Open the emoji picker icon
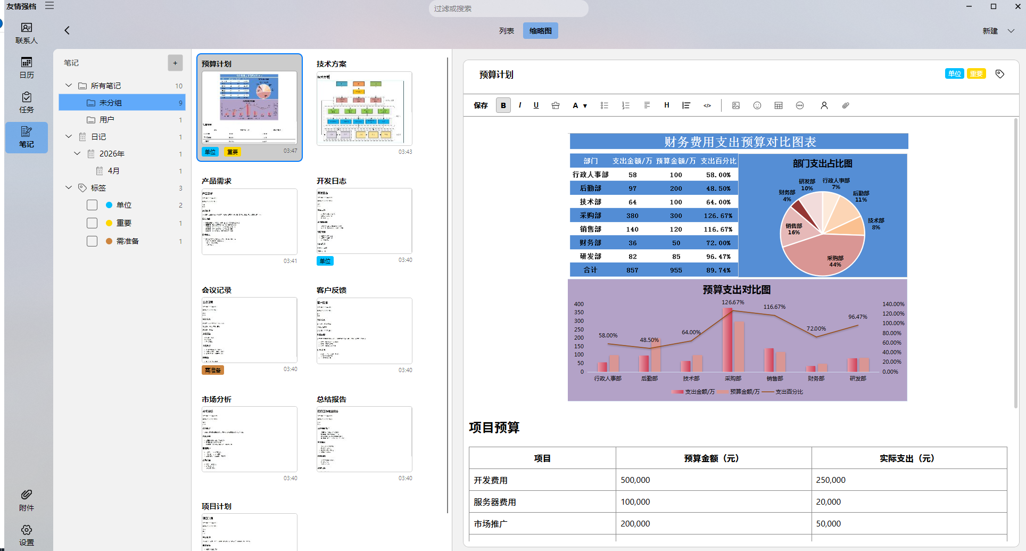The image size is (1026, 551). [x=757, y=105]
